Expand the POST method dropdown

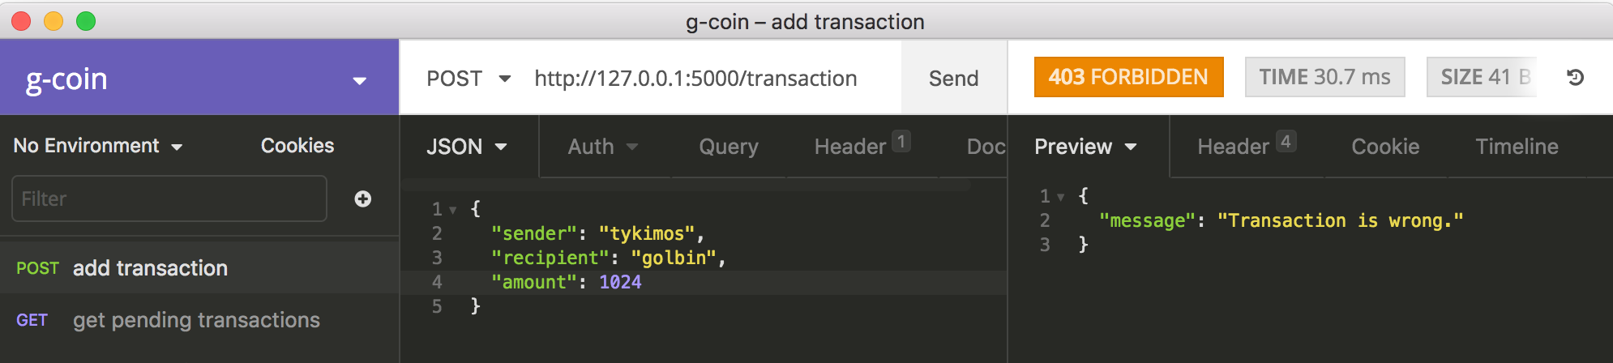468,79
